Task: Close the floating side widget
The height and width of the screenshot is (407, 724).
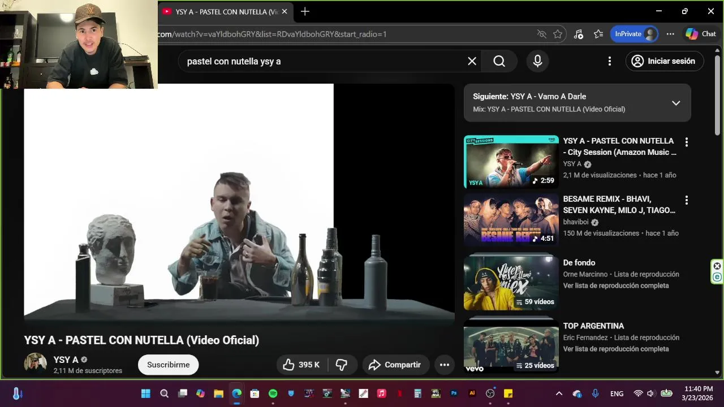Action: click(717, 266)
